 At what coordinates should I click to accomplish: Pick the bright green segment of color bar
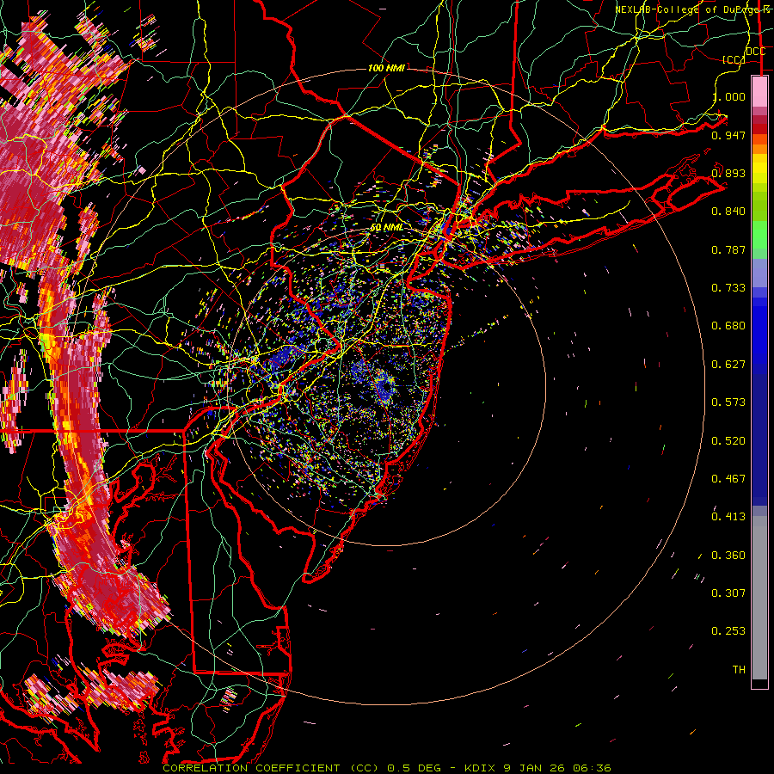(759, 236)
